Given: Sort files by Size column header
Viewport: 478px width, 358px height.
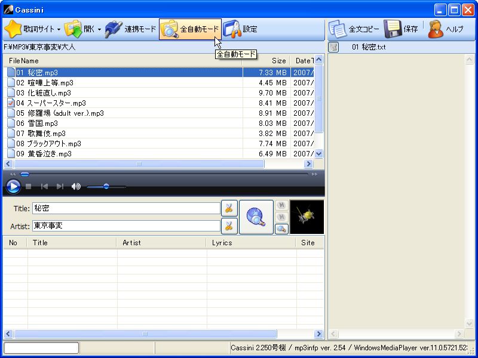Looking at the screenshot, I should pyautogui.click(x=265, y=61).
